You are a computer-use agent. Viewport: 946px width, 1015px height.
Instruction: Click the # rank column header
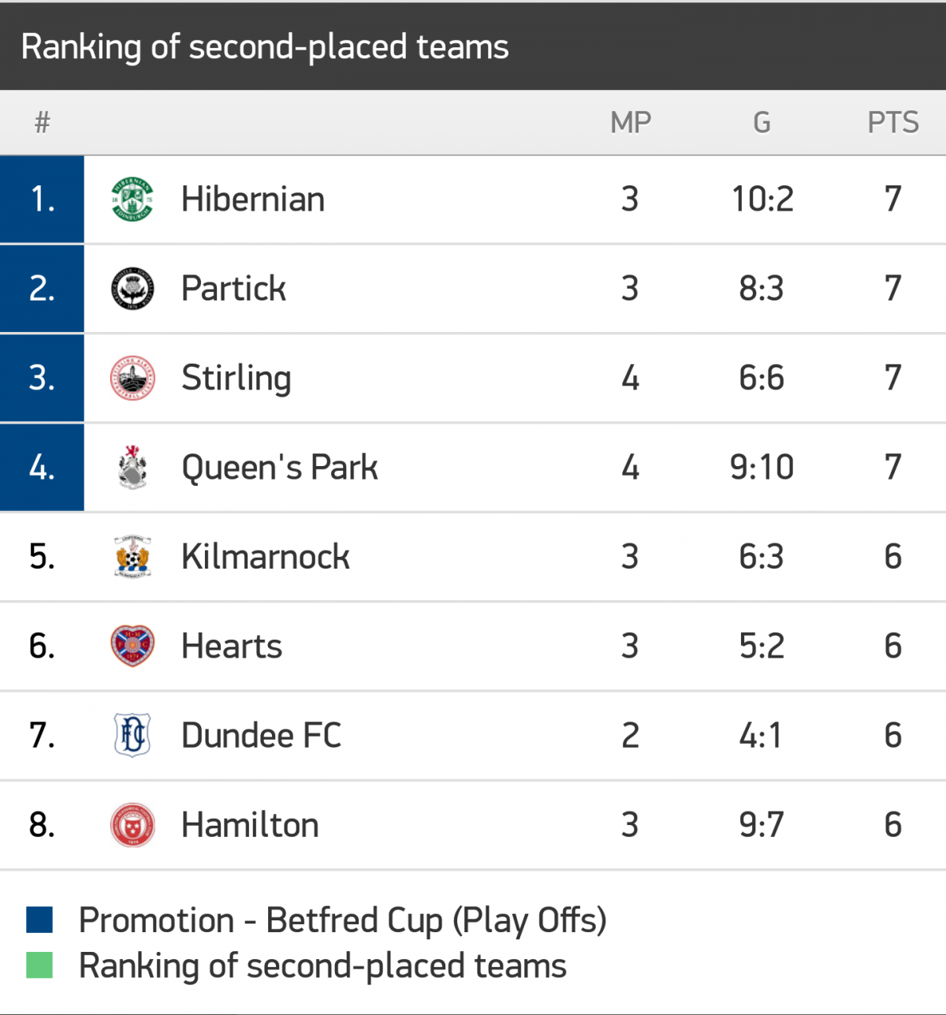click(43, 123)
